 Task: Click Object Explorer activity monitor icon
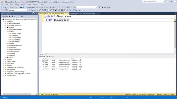click(22, 16)
